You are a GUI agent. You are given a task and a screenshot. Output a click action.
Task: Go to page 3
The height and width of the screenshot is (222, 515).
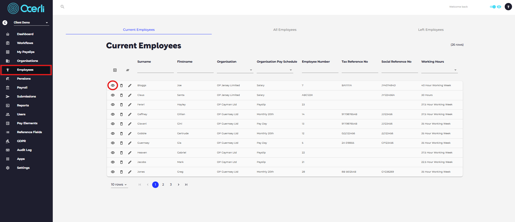pyautogui.click(x=171, y=184)
